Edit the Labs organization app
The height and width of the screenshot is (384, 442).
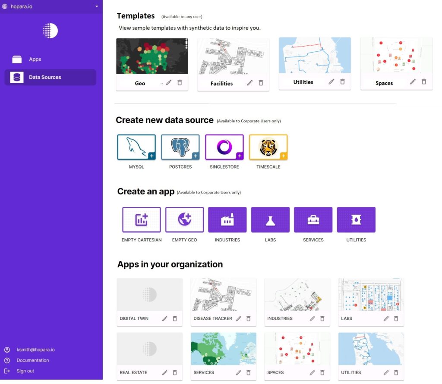pyautogui.click(x=386, y=318)
